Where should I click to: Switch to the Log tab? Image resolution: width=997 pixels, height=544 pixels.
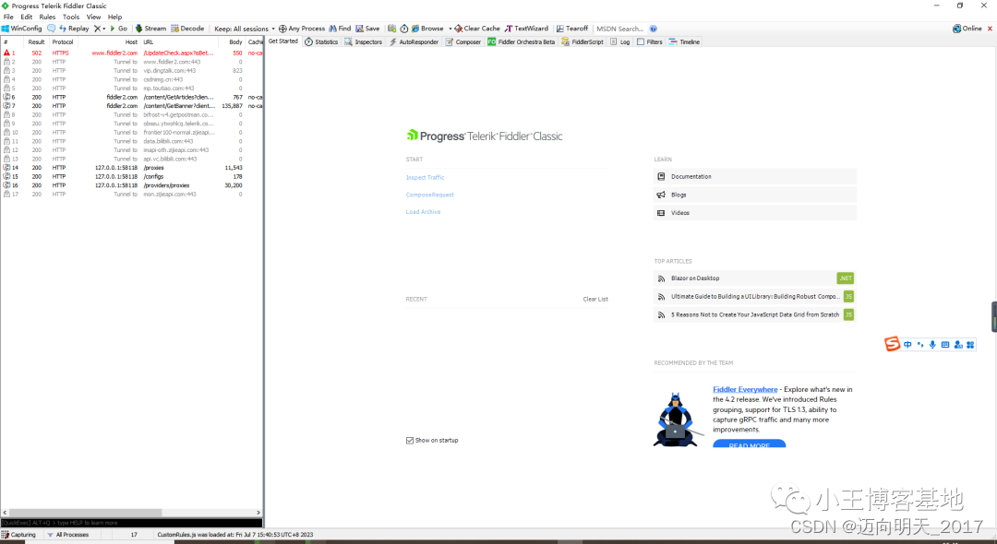click(x=620, y=41)
